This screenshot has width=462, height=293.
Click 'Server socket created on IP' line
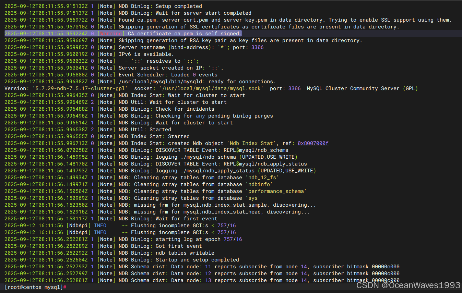tap(114, 68)
